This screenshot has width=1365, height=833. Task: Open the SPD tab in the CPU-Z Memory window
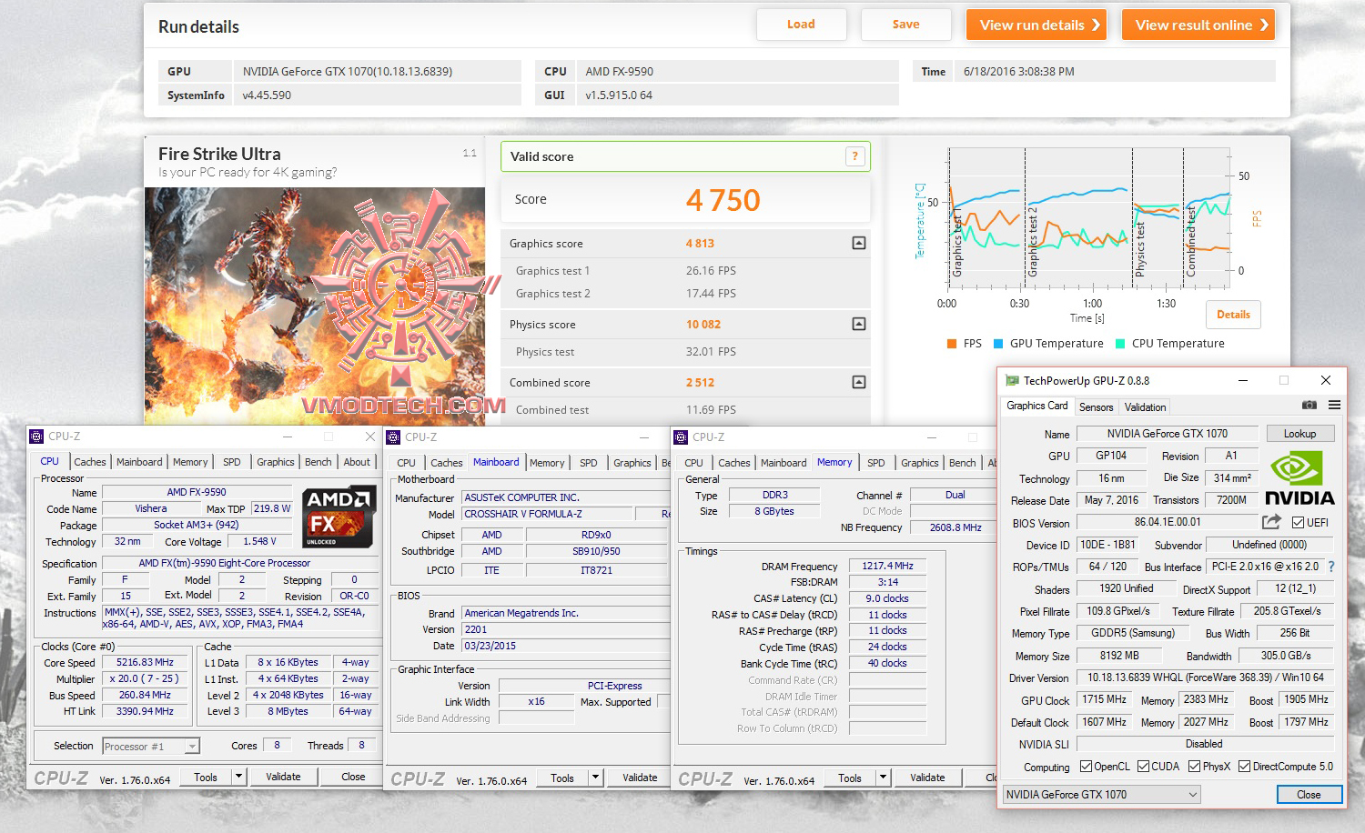tap(876, 463)
